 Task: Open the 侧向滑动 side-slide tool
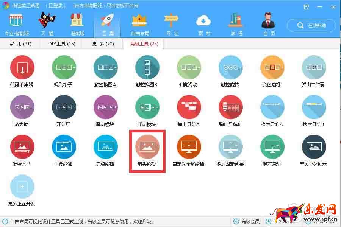(x=189, y=67)
